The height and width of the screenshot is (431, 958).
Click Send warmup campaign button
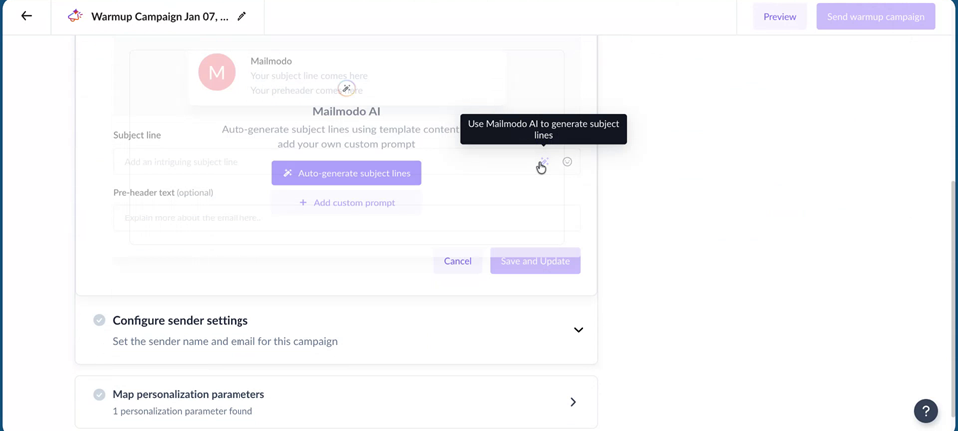click(875, 17)
